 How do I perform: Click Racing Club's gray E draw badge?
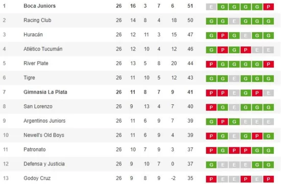click(234, 21)
